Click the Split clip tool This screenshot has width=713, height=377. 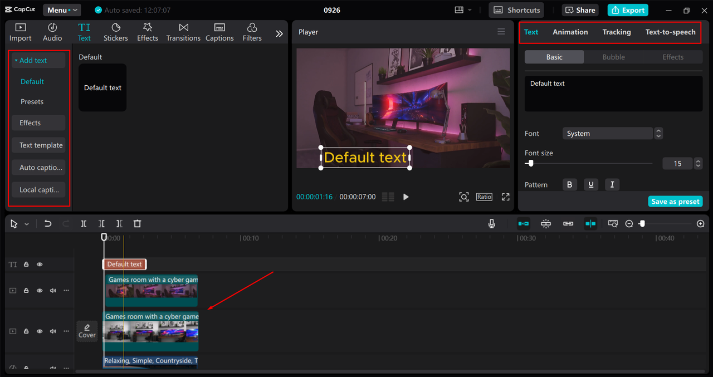tap(84, 223)
